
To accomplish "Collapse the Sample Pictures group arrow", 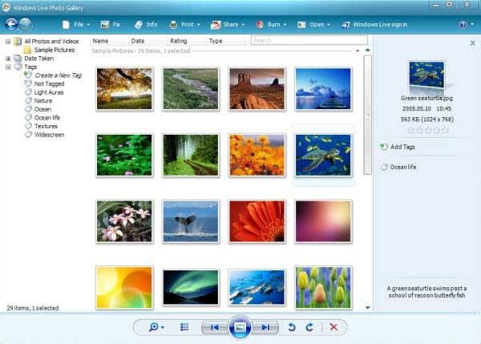I will 358,51.
